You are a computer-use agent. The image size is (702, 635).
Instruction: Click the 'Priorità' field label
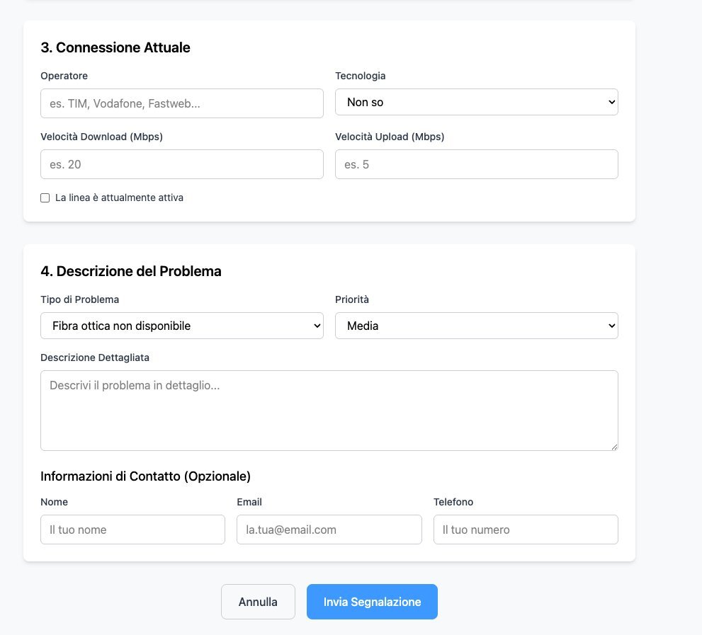tap(352, 299)
